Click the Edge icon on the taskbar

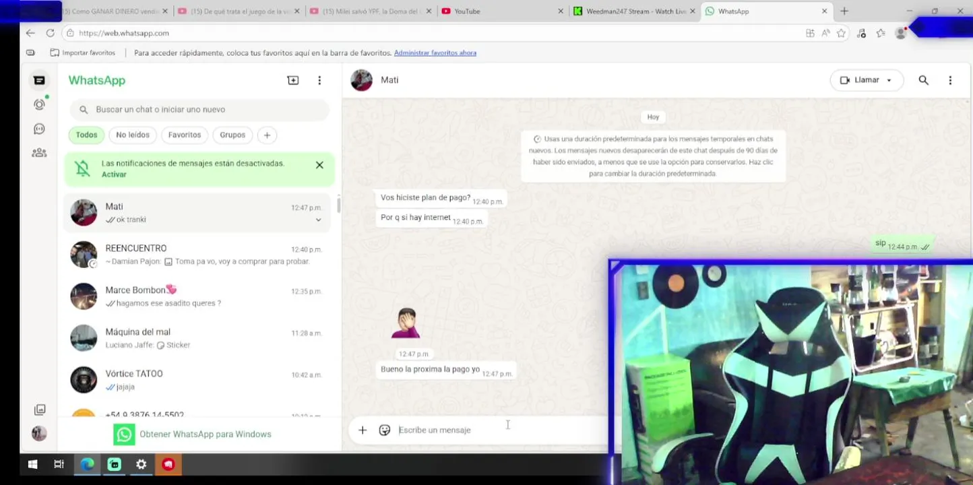(88, 464)
